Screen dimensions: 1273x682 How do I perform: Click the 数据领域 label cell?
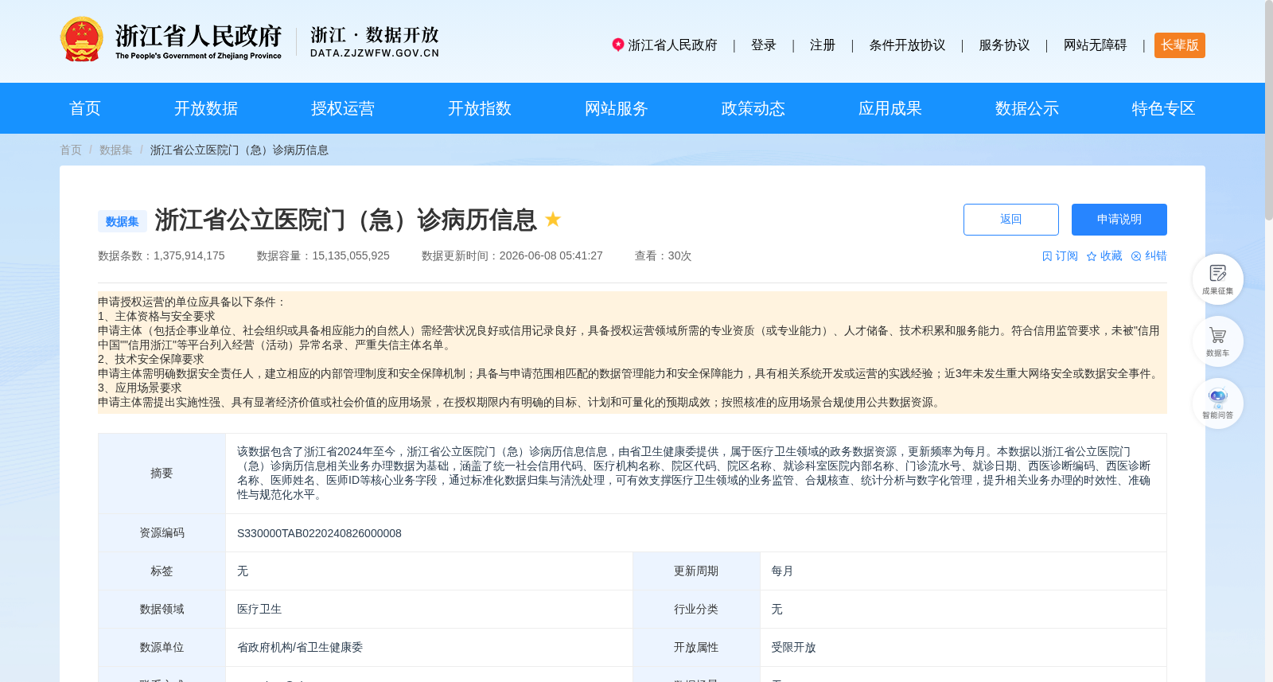click(x=162, y=610)
